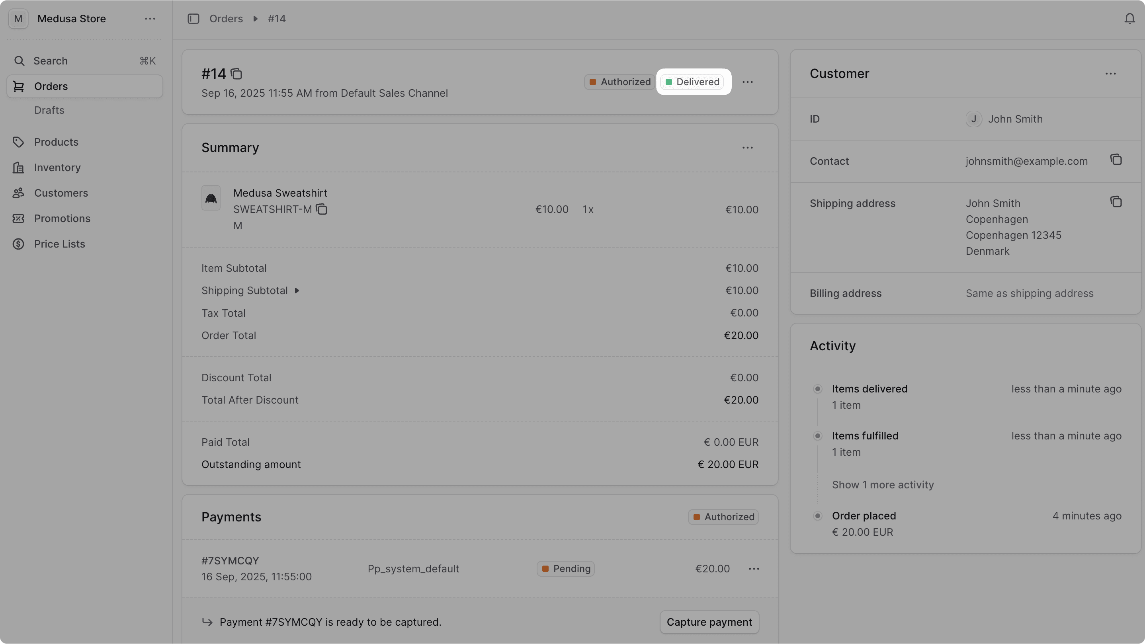Select Products via the tag icon
The image size is (1145, 644).
(18, 142)
